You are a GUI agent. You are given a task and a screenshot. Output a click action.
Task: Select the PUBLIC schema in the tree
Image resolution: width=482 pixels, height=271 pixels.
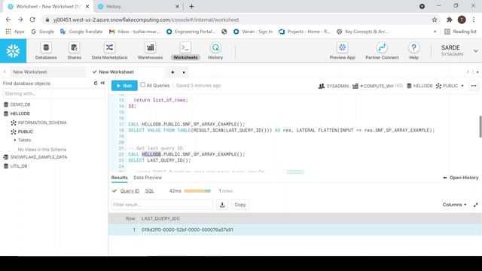25,132
